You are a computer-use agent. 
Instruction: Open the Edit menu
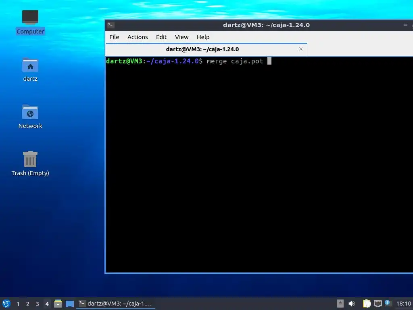161,37
